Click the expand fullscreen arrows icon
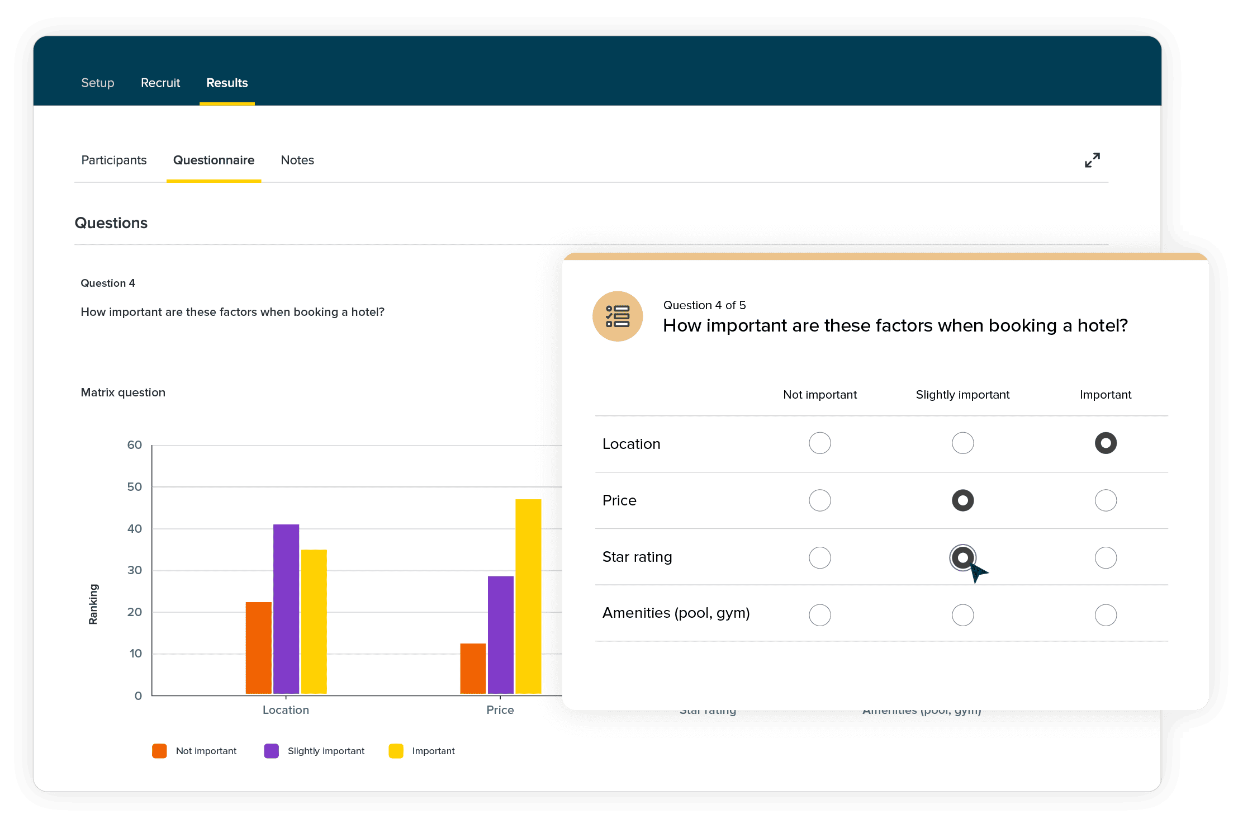The height and width of the screenshot is (828, 1257). tap(1092, 160)
